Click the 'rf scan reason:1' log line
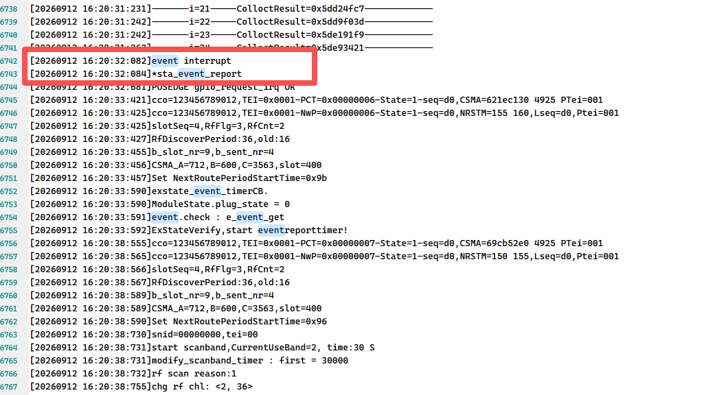The width and height of the screenshot is (702, 395). (x=194, y=373)
